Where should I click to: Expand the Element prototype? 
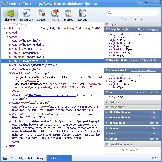[107, 128]
